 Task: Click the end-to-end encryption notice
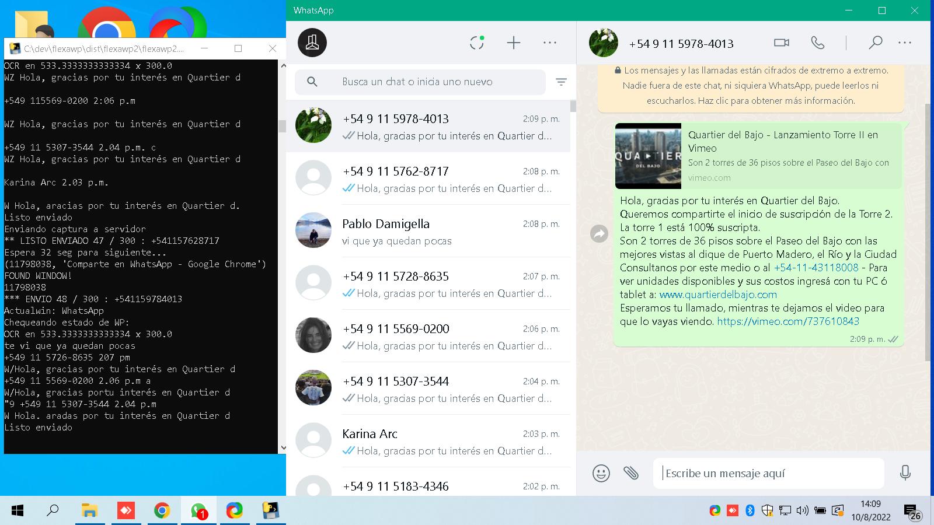pyautogui.click(x=751, y=86)
